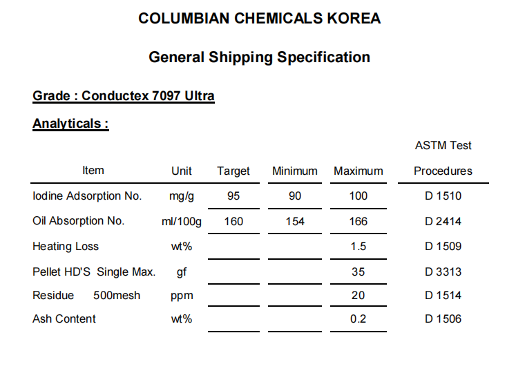Click the Residue 500mesh ppm unit
The height and width of the screenshot is (371, 516).
(x=182, y=296)
